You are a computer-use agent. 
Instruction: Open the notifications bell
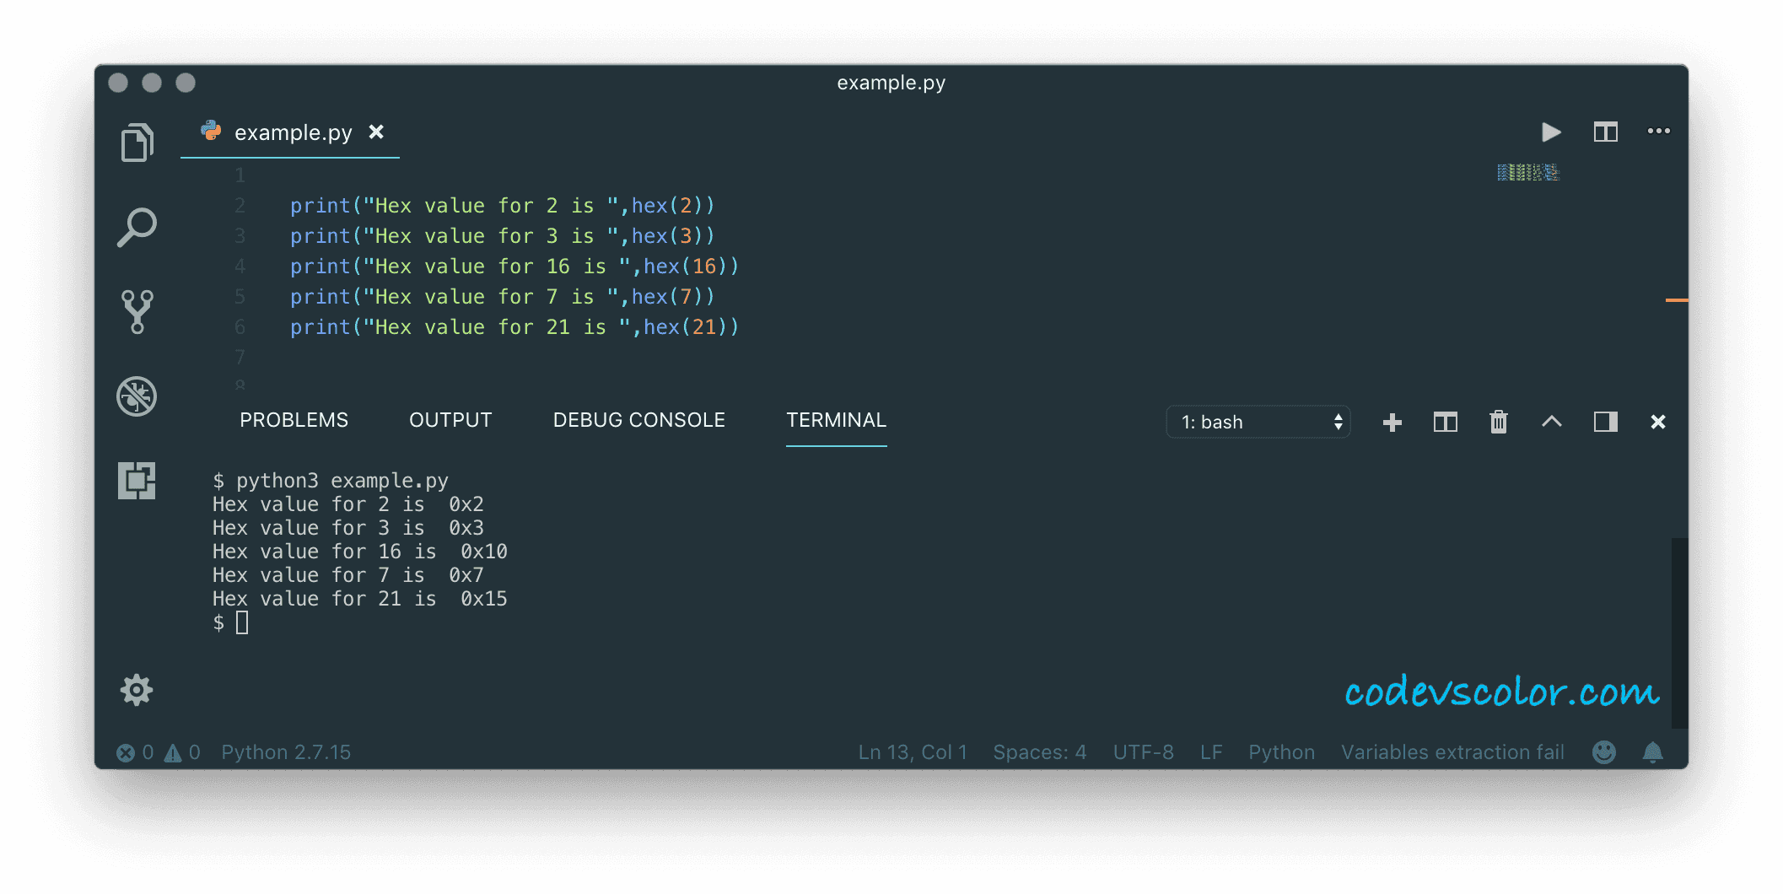(x=1652, y=751)
